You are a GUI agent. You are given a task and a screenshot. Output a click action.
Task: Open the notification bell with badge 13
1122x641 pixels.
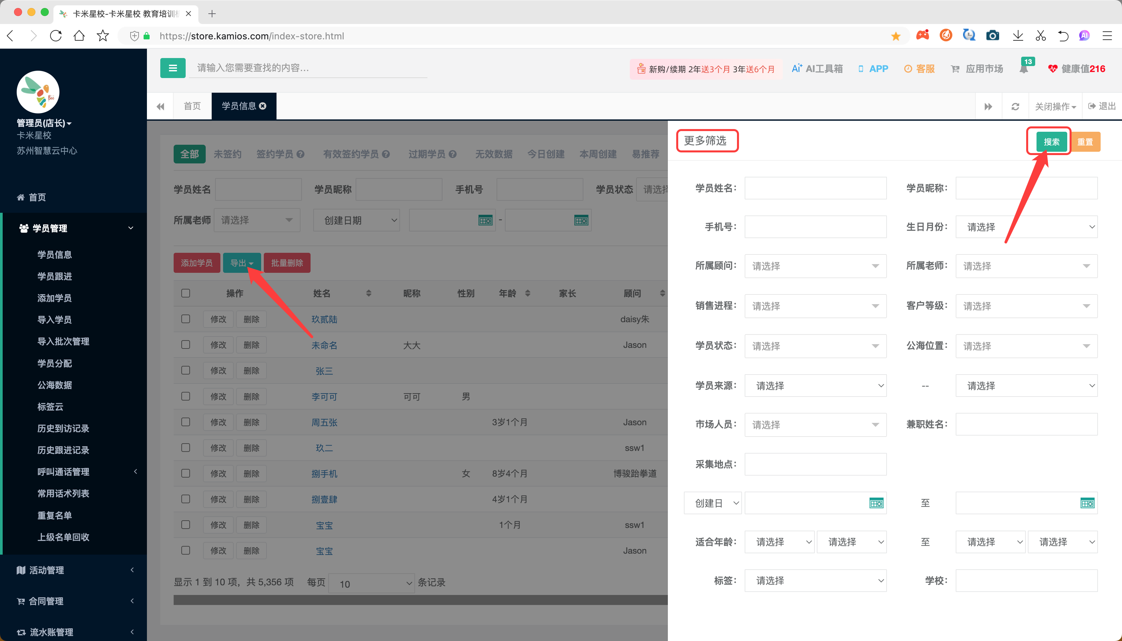1024,69
